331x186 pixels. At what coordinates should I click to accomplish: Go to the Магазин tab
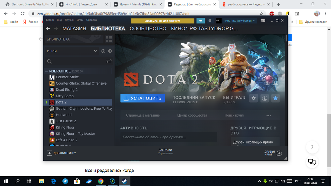pyautogui.click(x=74, y=28)
